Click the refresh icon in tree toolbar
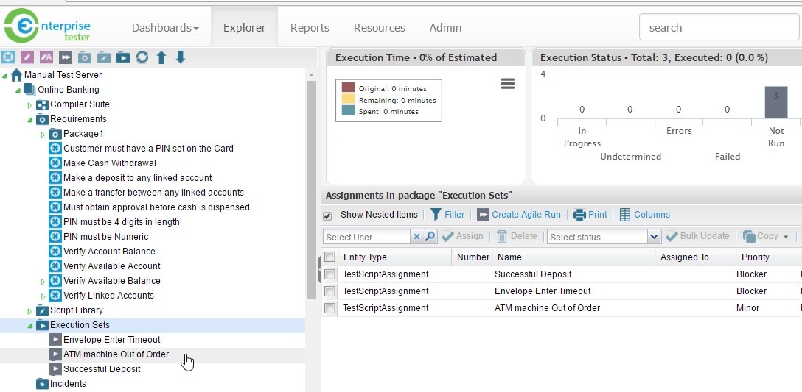 (x=142, y=57)
